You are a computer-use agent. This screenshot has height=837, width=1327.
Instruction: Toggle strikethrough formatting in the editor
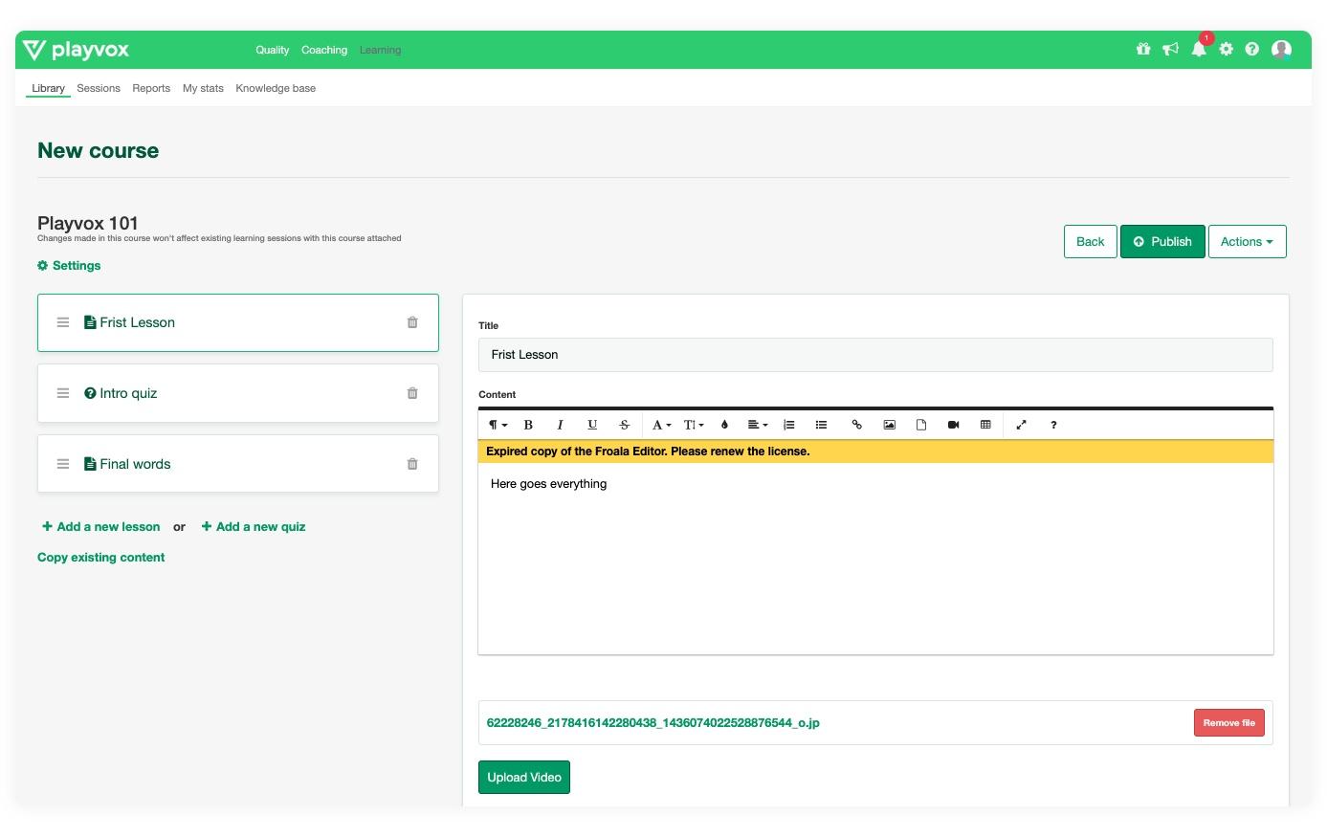624,425
